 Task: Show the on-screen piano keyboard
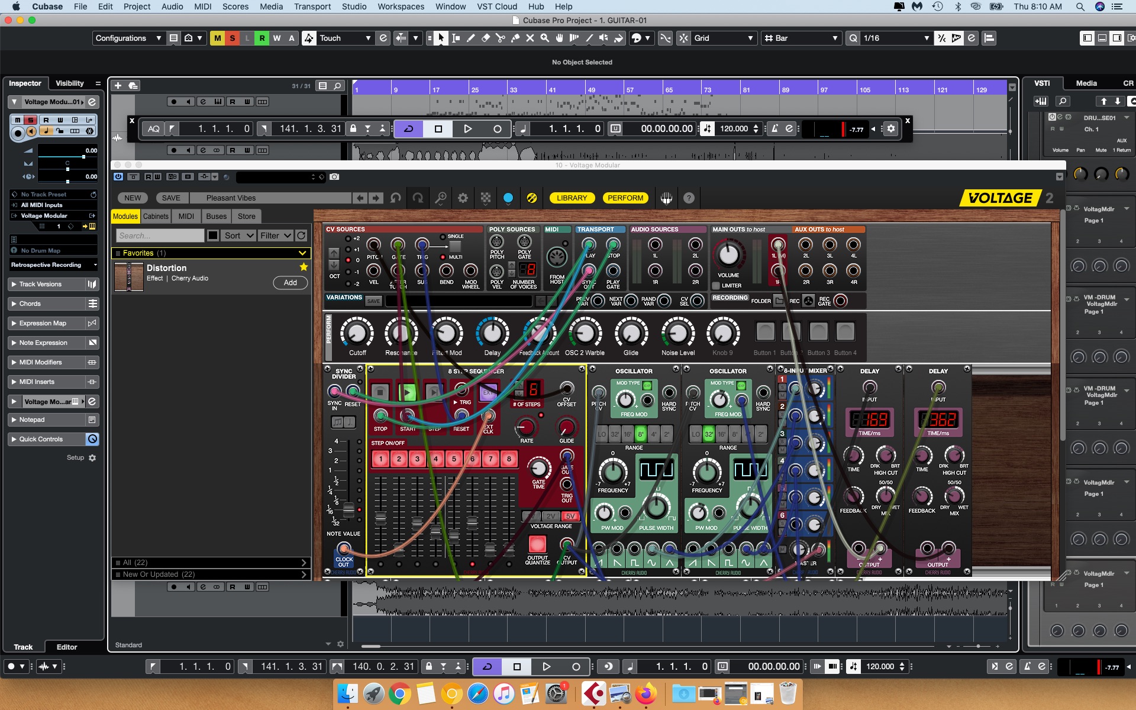coord(667,198)
